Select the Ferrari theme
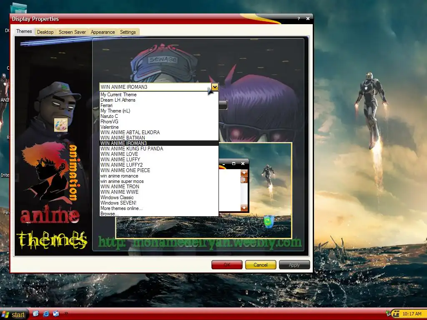The image size is (427, 320). [x=159, y=105]
